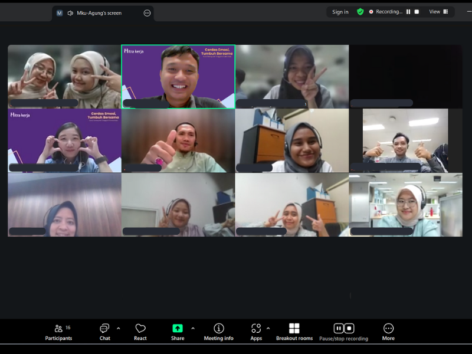Open the shared screen options ellipsis
The width and height of the screenshot is (472, 354).
(147, 13)
